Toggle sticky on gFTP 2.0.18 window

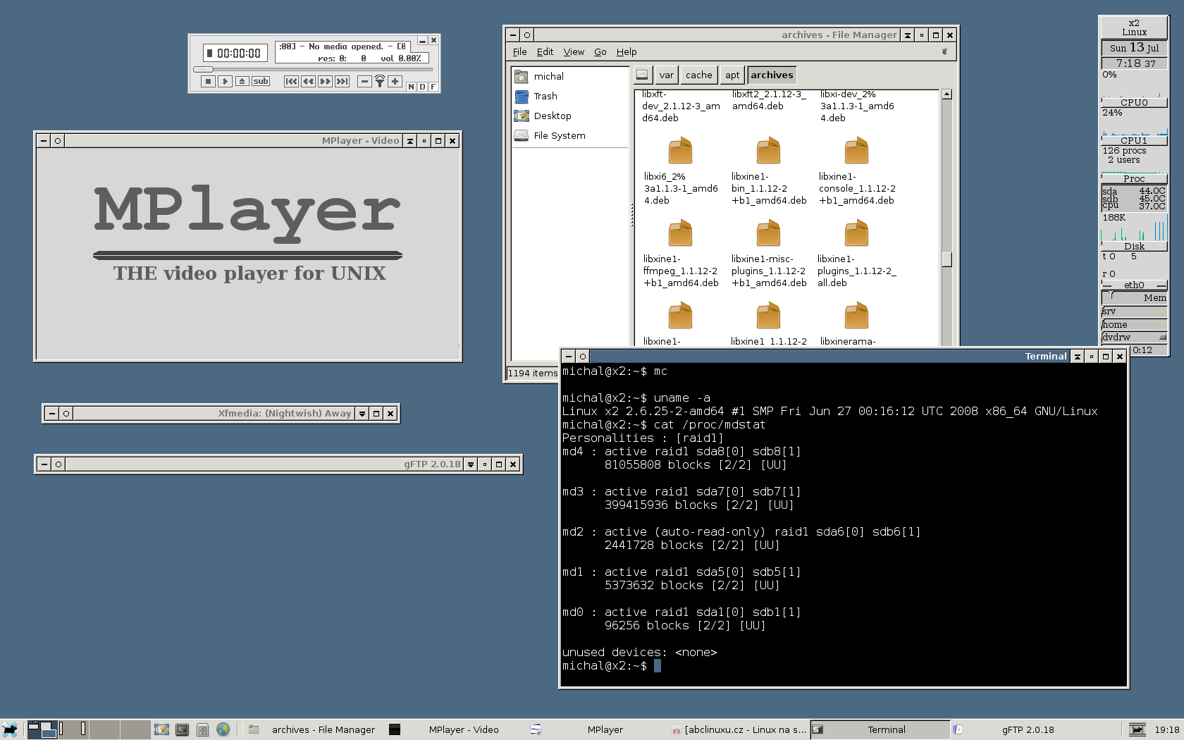(x=58, y=464)
